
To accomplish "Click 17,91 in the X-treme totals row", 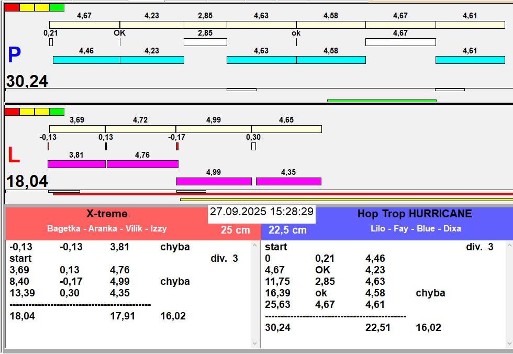I will (122, 316).
